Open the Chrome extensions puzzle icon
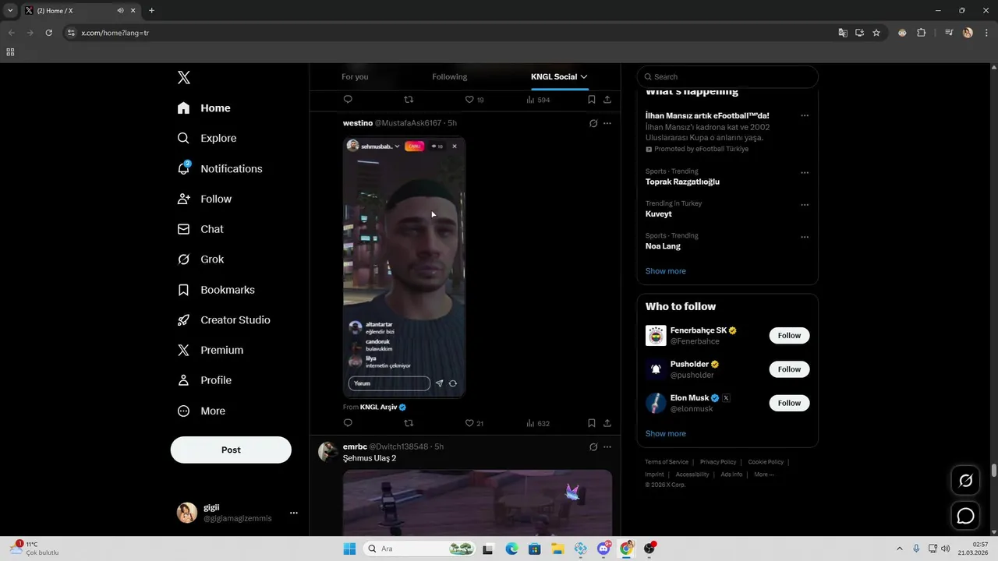The image size is (998, 561). pyautogui.click(x=921, y=33)
